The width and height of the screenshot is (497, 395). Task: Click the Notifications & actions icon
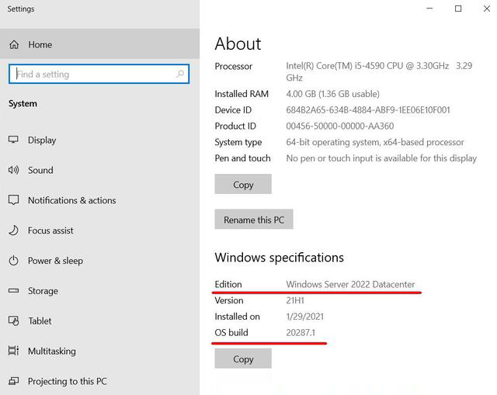[13, 200]
